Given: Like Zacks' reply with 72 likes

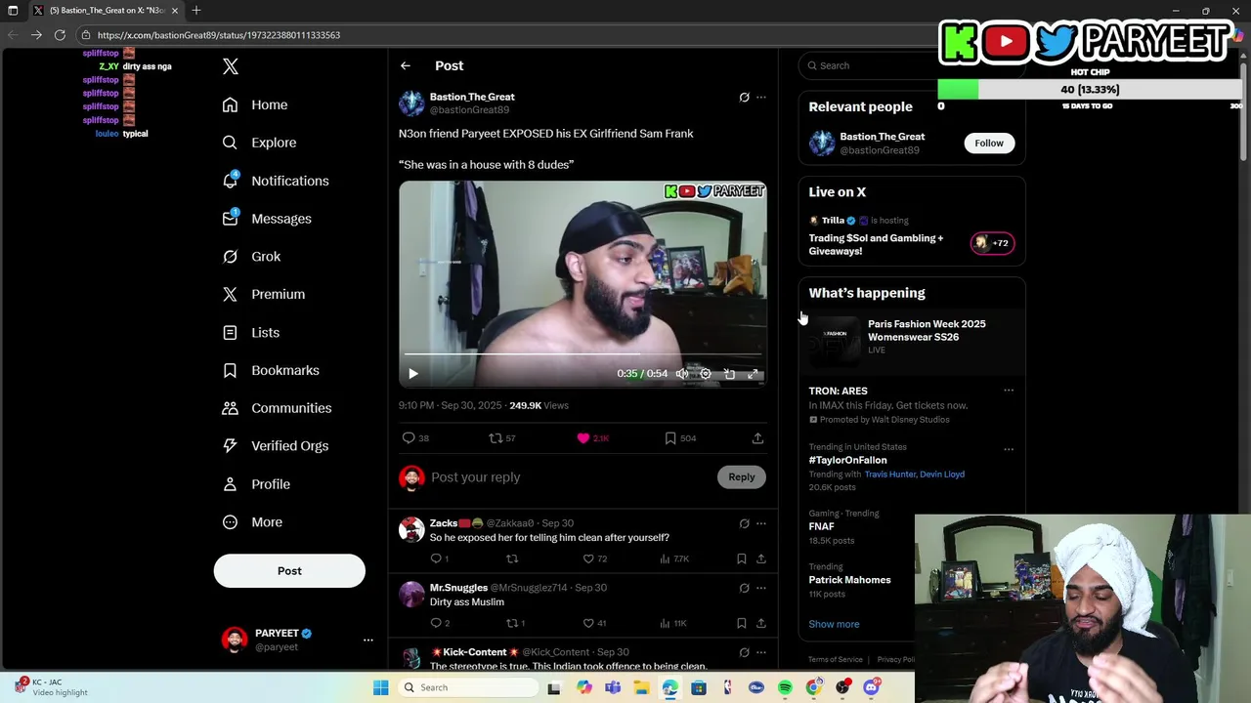Looking at the screenshot, I should (588, 558).
